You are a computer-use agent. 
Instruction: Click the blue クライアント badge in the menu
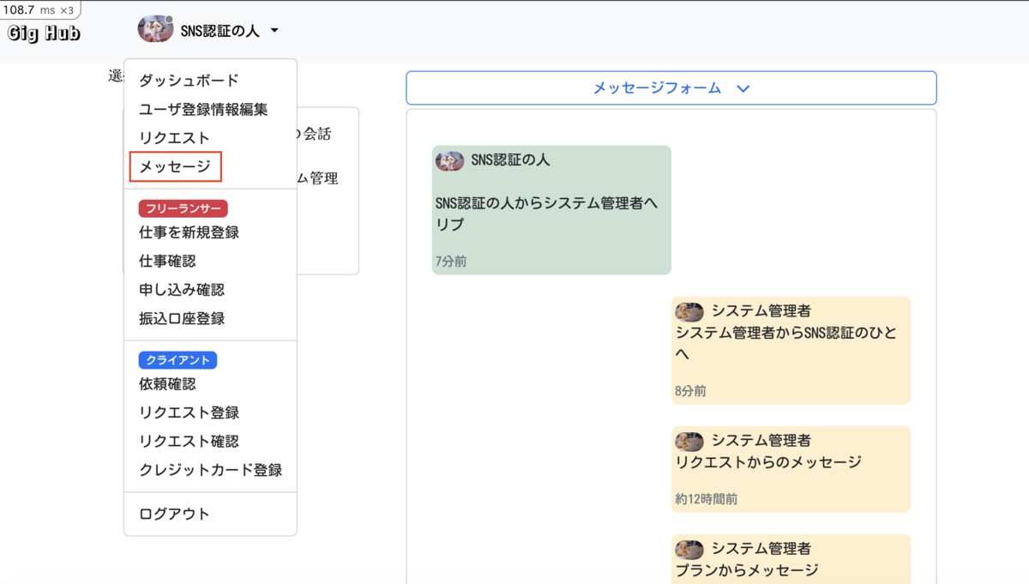point(178,359)
